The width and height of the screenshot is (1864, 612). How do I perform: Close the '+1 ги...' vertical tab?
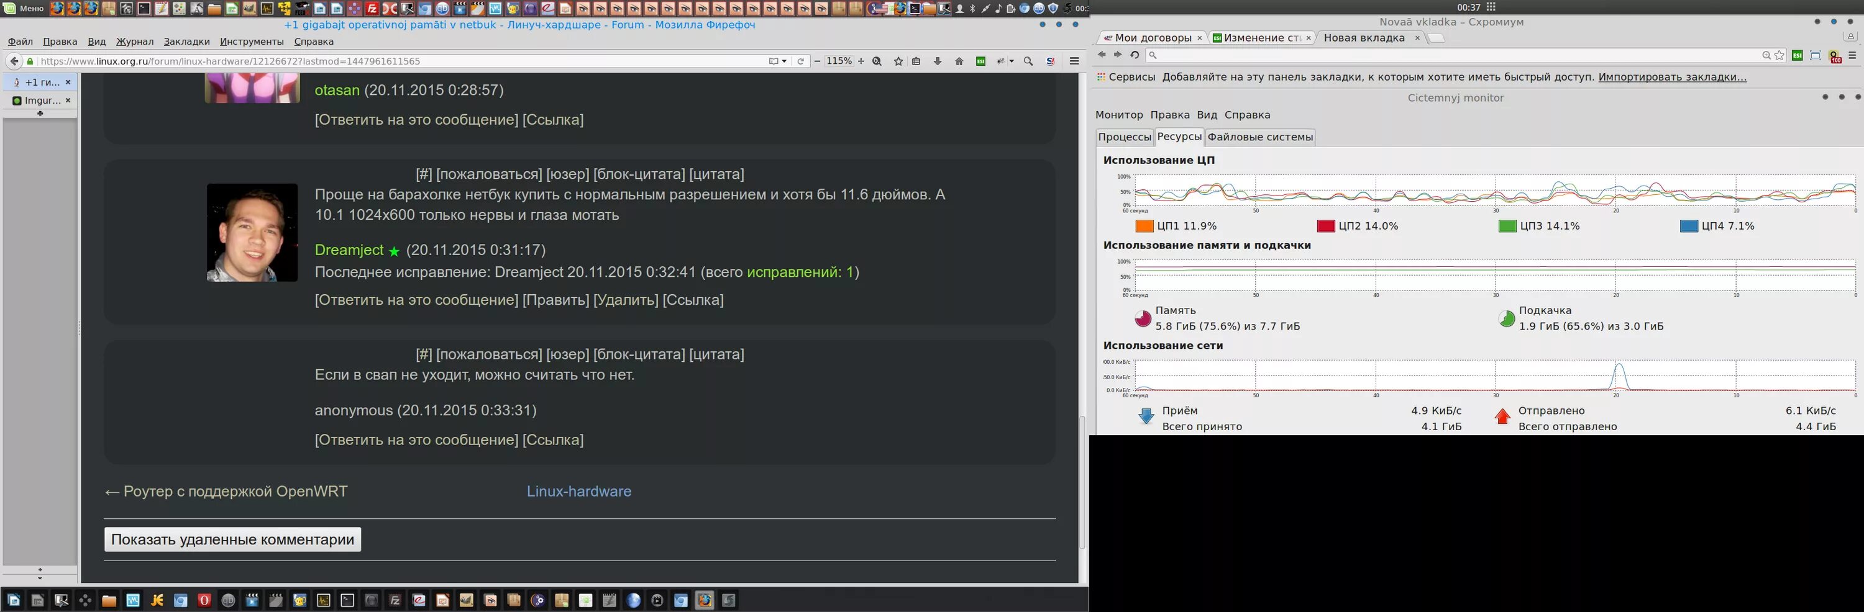[68, 83]
